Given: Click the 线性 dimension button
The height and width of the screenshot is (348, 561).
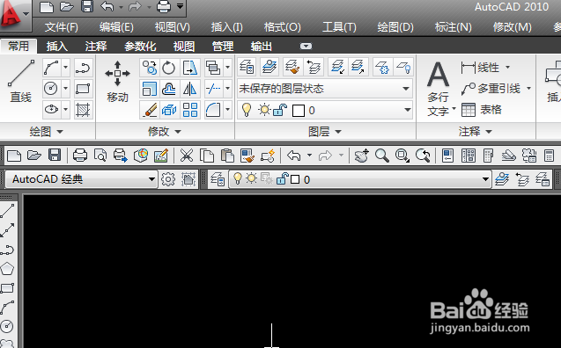Looking at the screenshot, I should 480,67.
